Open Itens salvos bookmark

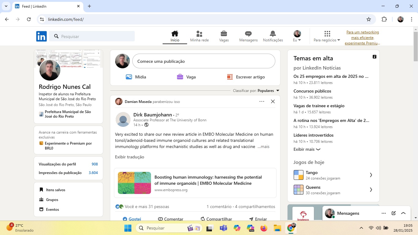point(52,190)
